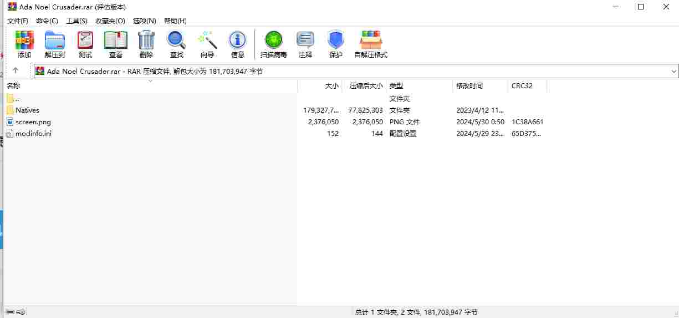Click the 1C38A661 CRC32 value

tap(528, 122)
